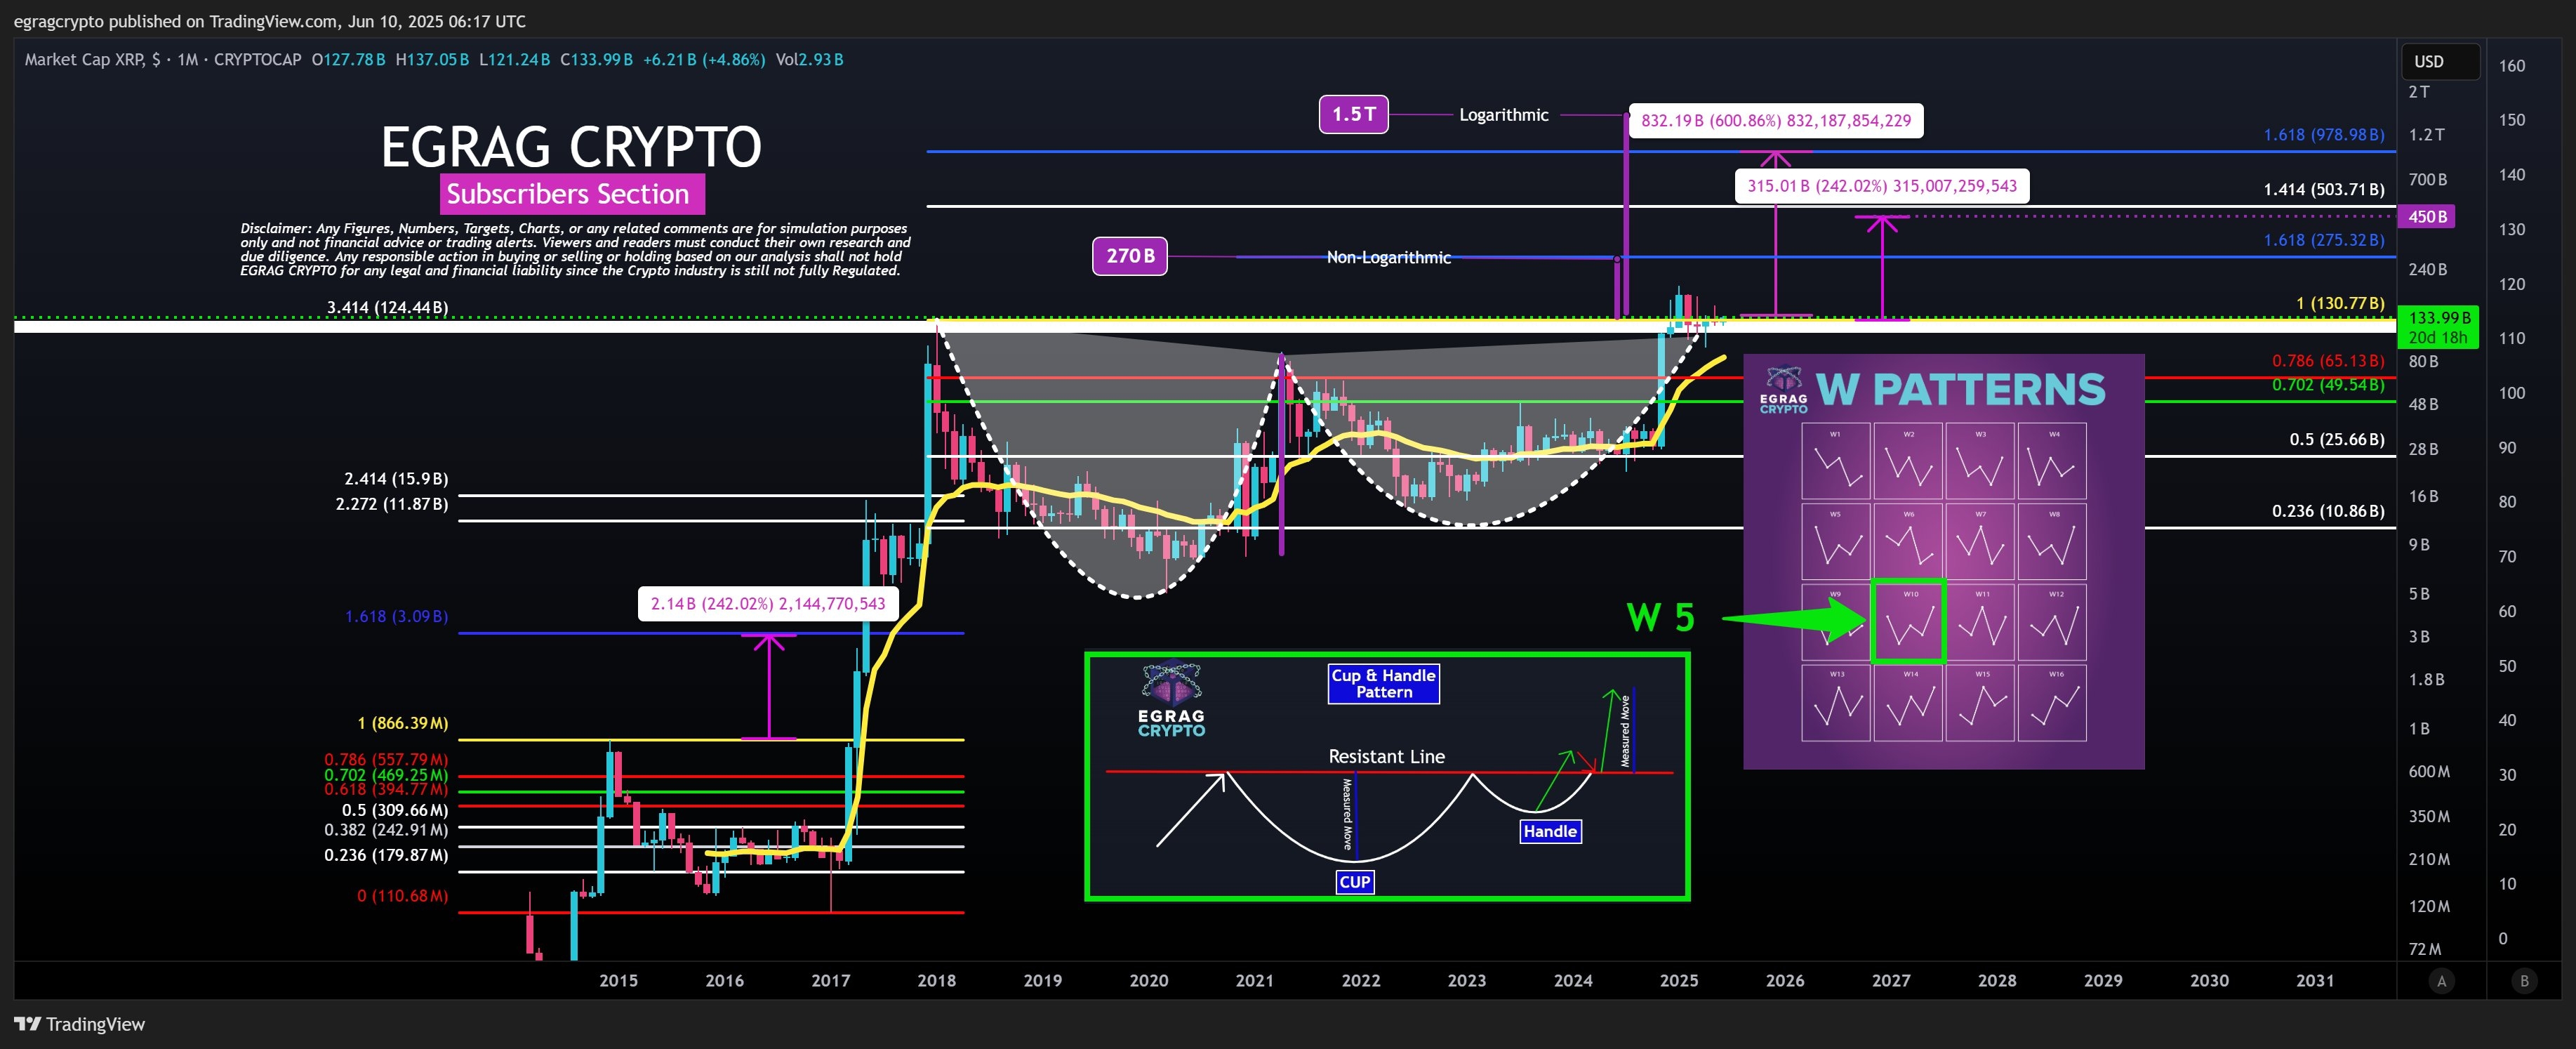2576x1049 pixels.
Task: Click the Subscribers Section banner
Action: coord(572,194)
